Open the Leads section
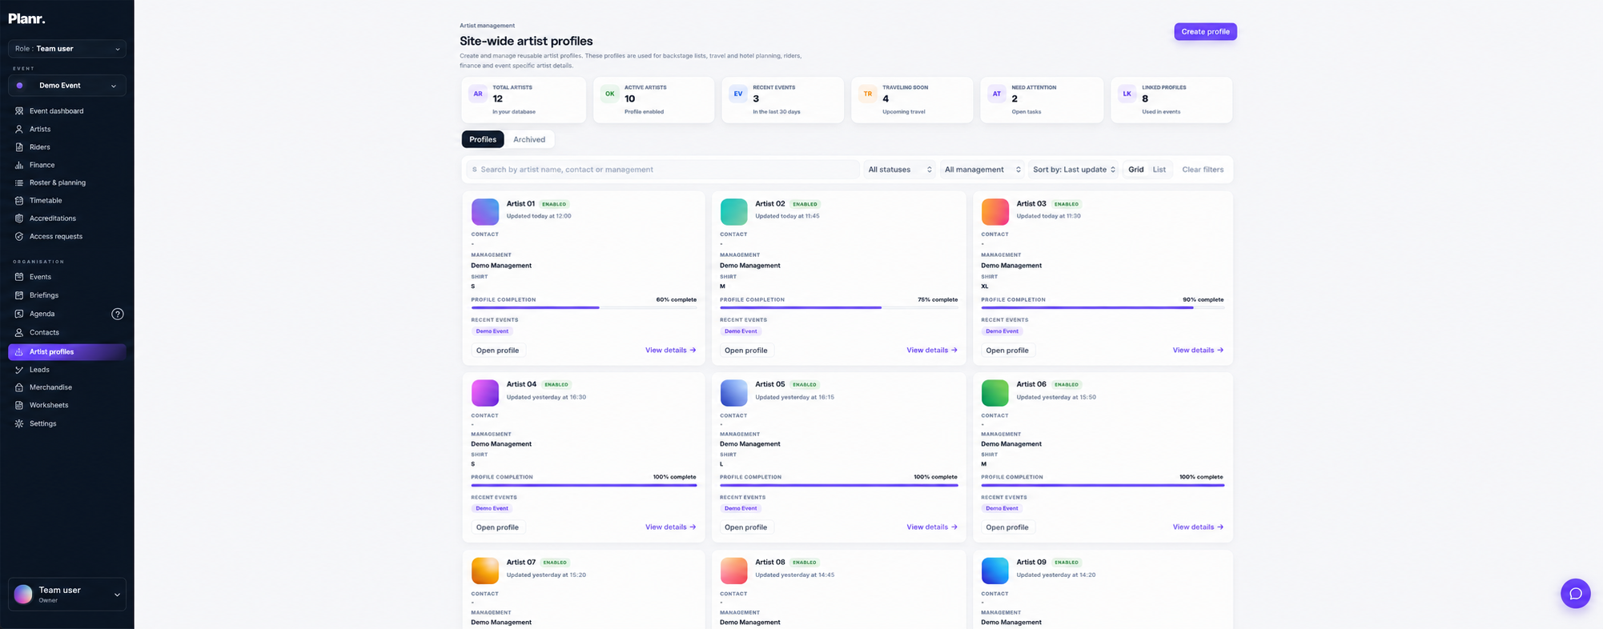This screenshot has width=1603, height=629. click(x=67, y=370)
